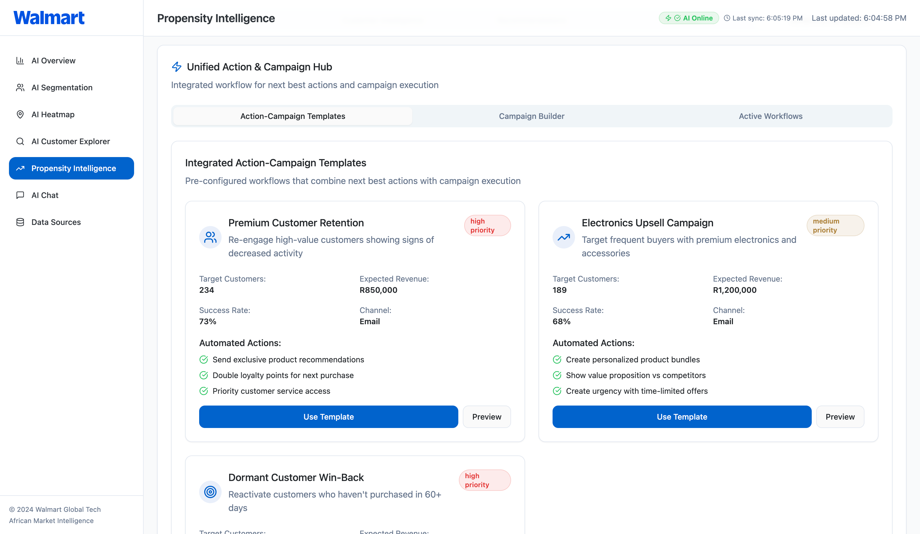Click the 234 target customers value
This screenshot has height=534, width=920.
[x=207, y=290]
